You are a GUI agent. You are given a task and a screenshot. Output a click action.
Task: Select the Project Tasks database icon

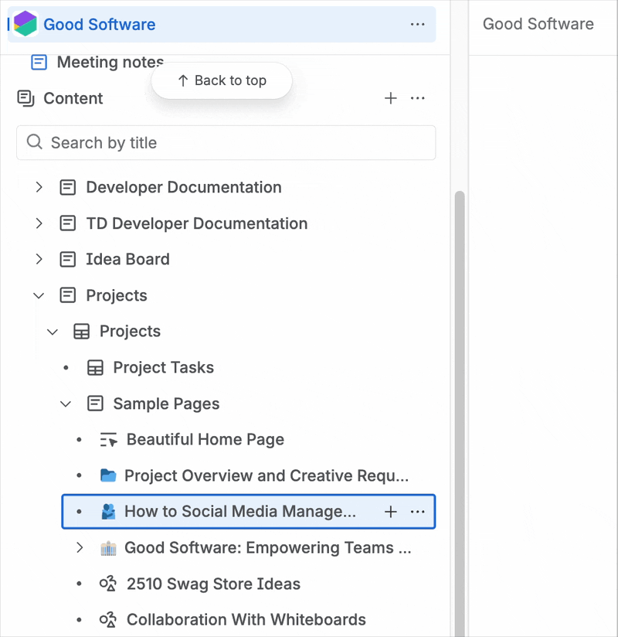click(x=96, y=367)
